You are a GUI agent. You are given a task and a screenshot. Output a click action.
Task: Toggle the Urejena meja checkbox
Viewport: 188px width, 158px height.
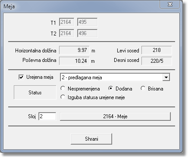coord(21,77)
